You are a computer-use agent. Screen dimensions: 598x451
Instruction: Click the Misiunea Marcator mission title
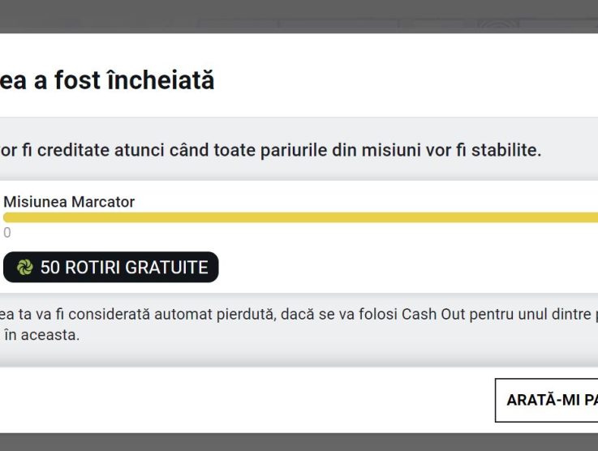tap(69, 202)
